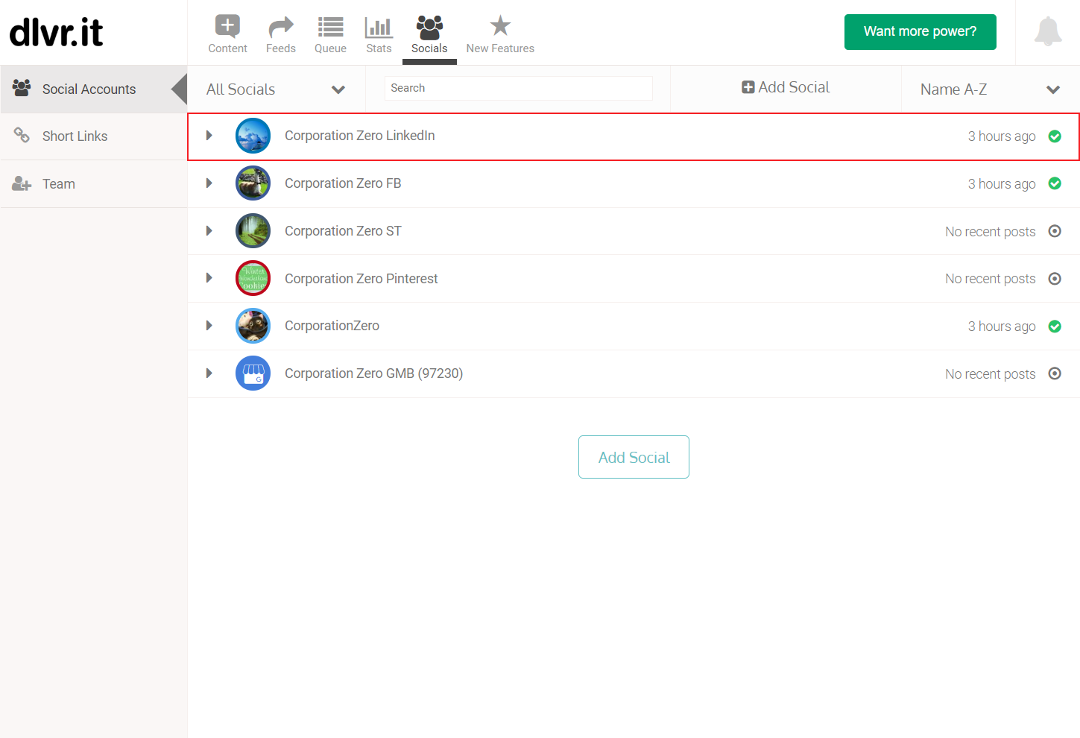Click the plus icon beside Add Social
Screen dimensions: 1080x738
pos(748,87)
